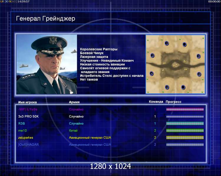The width and height of the screenshot is (221, 176).
Task: Click the 'Имя игрока' column header
Action: pos(27,102)
